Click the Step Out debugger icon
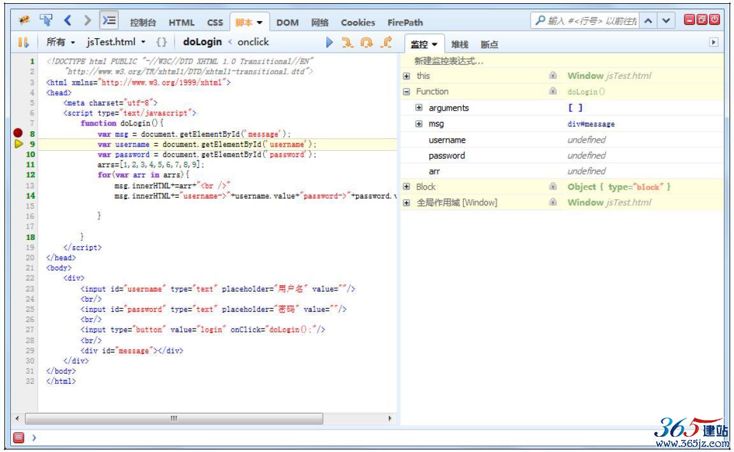734x452 pixels. 387,43
